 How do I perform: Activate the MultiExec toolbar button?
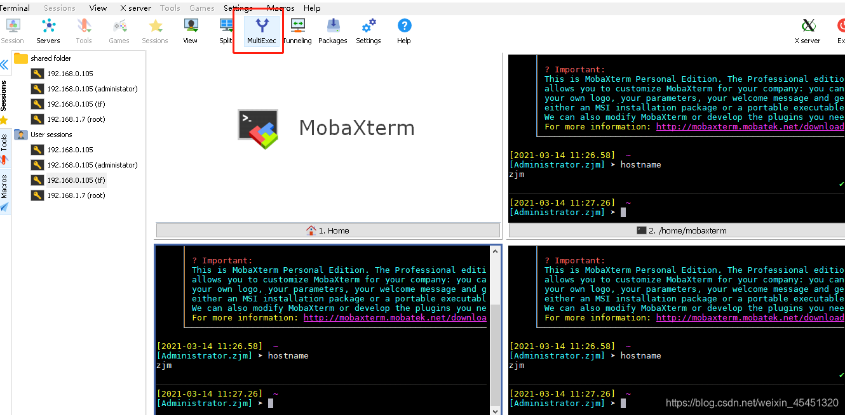click(x=262, y=31)
